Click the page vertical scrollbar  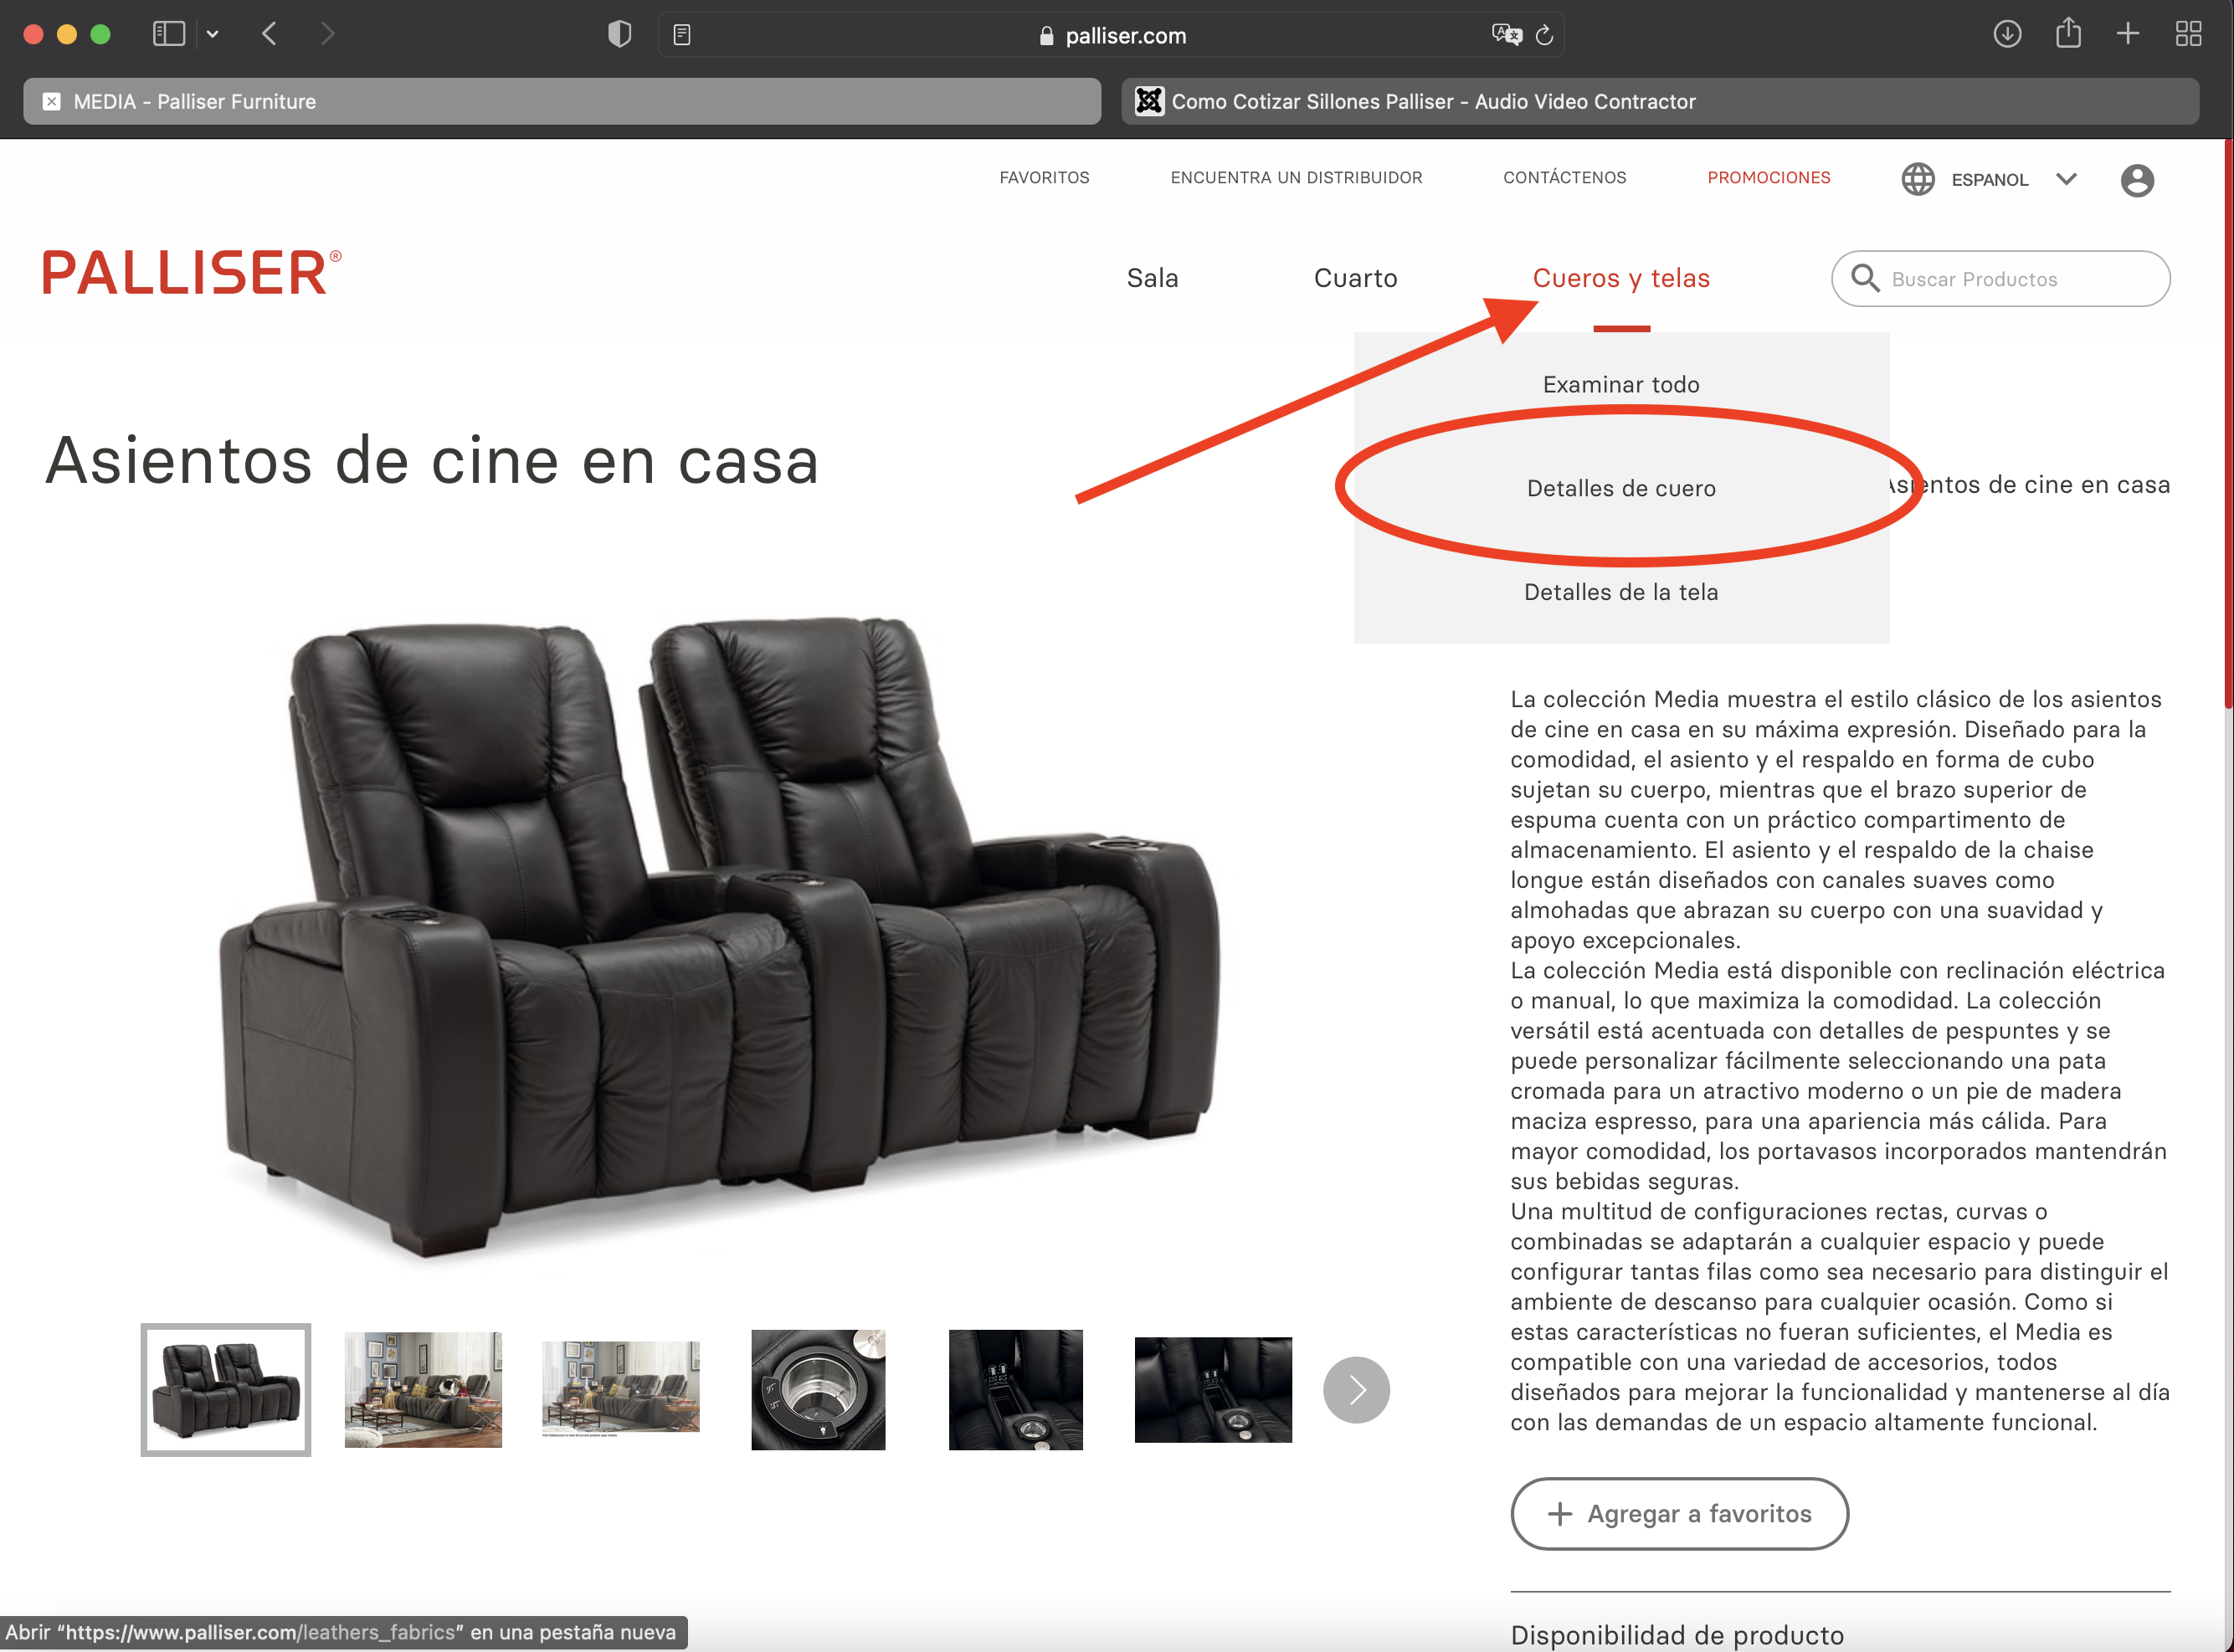(x=2227, y=425)
